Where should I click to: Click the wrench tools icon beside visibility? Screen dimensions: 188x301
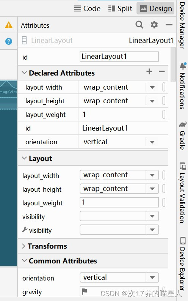tap(25, 229)
